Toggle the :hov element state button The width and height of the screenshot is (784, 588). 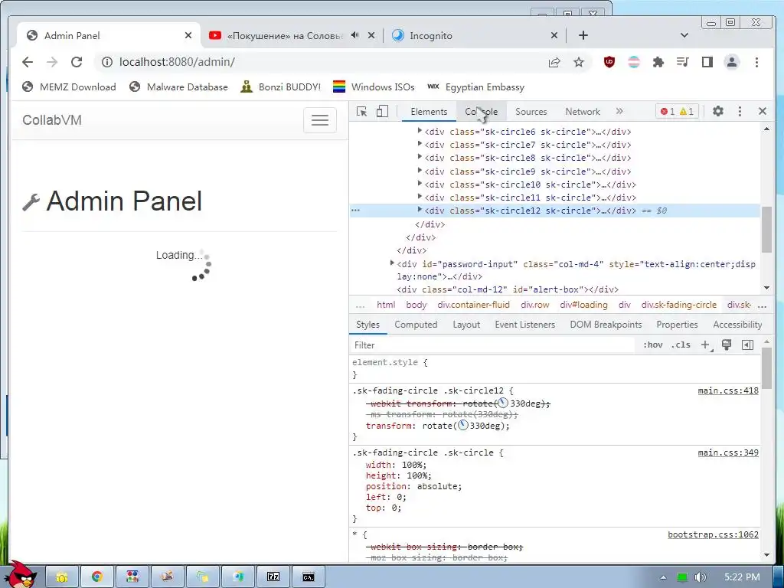click(x=653, y=345)
